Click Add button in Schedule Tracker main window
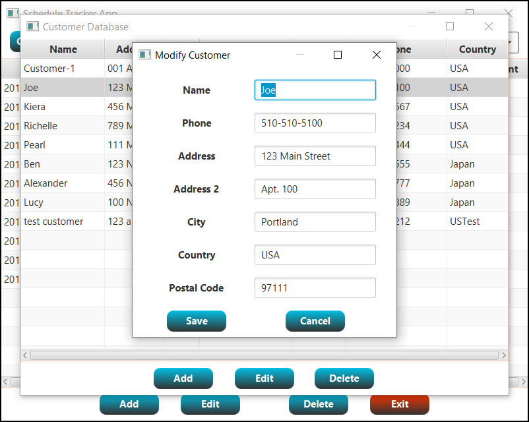This screenshot has height=422, width=529. (129, 404)
